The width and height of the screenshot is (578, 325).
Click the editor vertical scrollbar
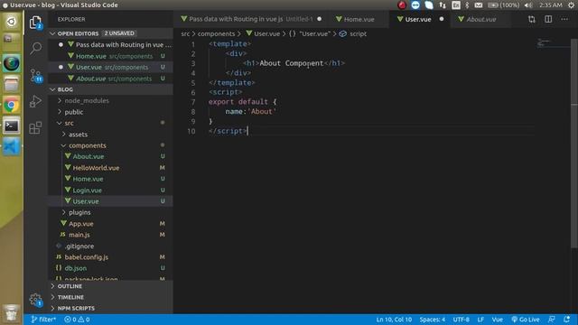(574, 144)
